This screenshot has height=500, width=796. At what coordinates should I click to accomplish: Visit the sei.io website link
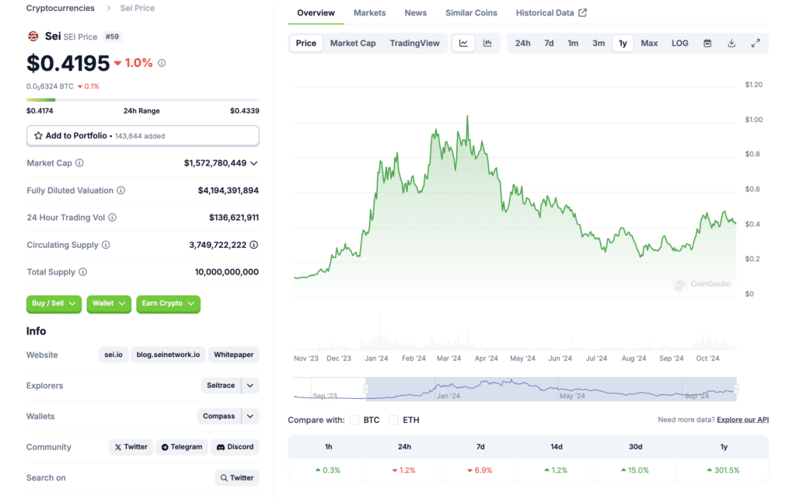113,355
